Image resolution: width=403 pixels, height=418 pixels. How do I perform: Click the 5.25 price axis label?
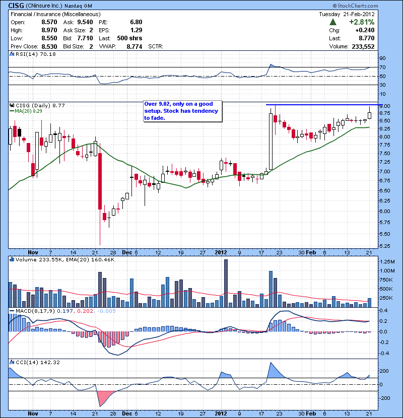385,246
